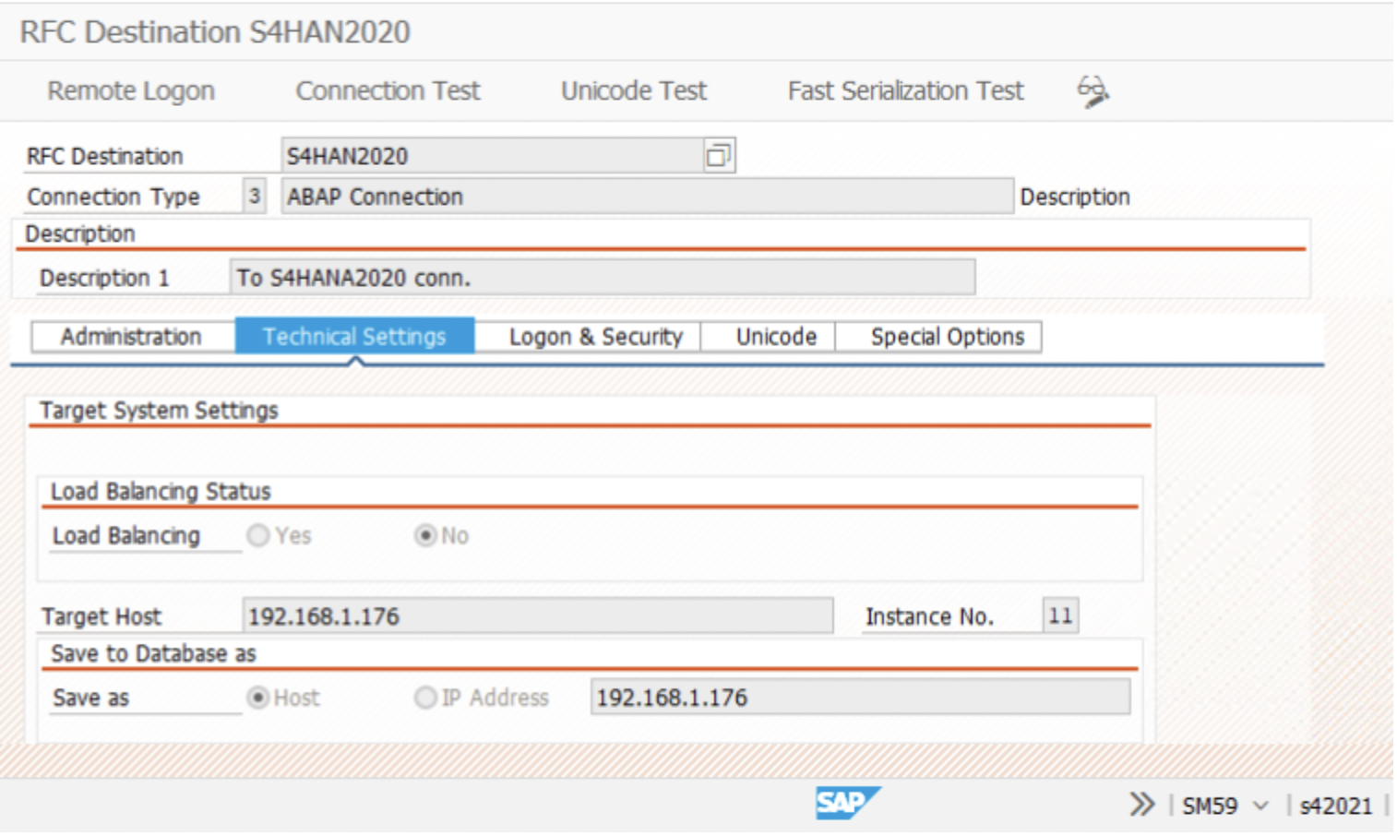Image resolution: width=1397 pixels, height=836 pixels.
Task: Run the Unicode Test
Action: [634, 91]
